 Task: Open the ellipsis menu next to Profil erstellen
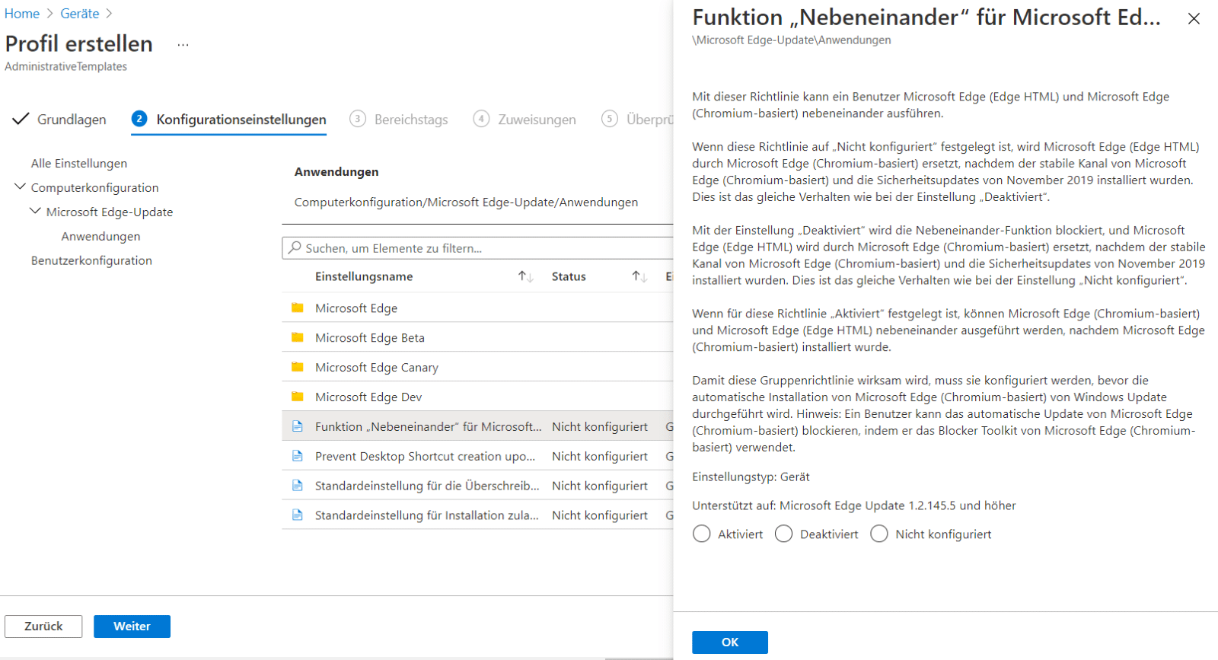pyautogui.click(x=183, y=45)
